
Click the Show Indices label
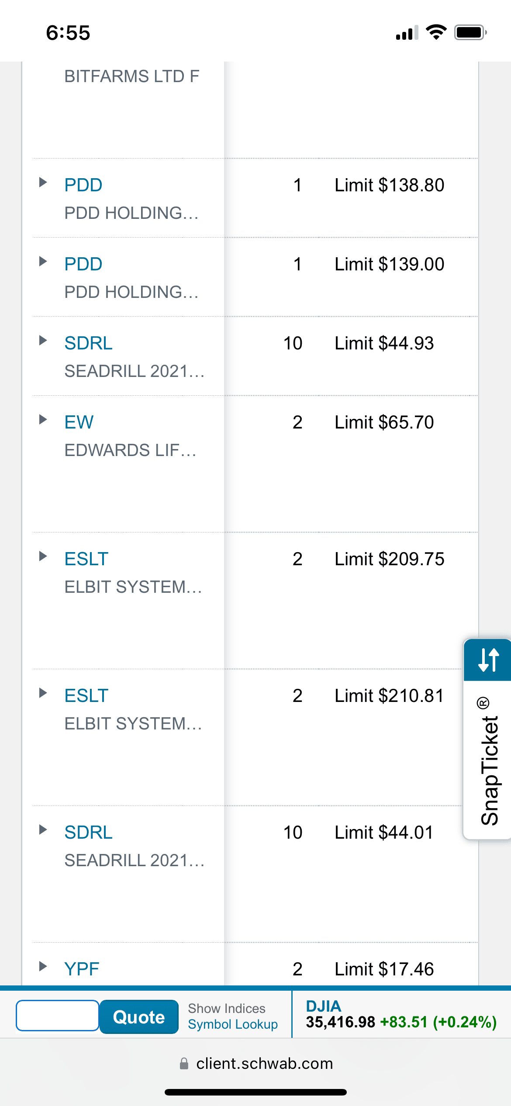click(x=227, y=1008)
